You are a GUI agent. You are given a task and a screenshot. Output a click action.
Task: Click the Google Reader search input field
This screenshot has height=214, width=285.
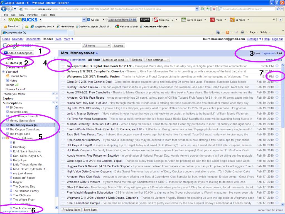(58, 46)
